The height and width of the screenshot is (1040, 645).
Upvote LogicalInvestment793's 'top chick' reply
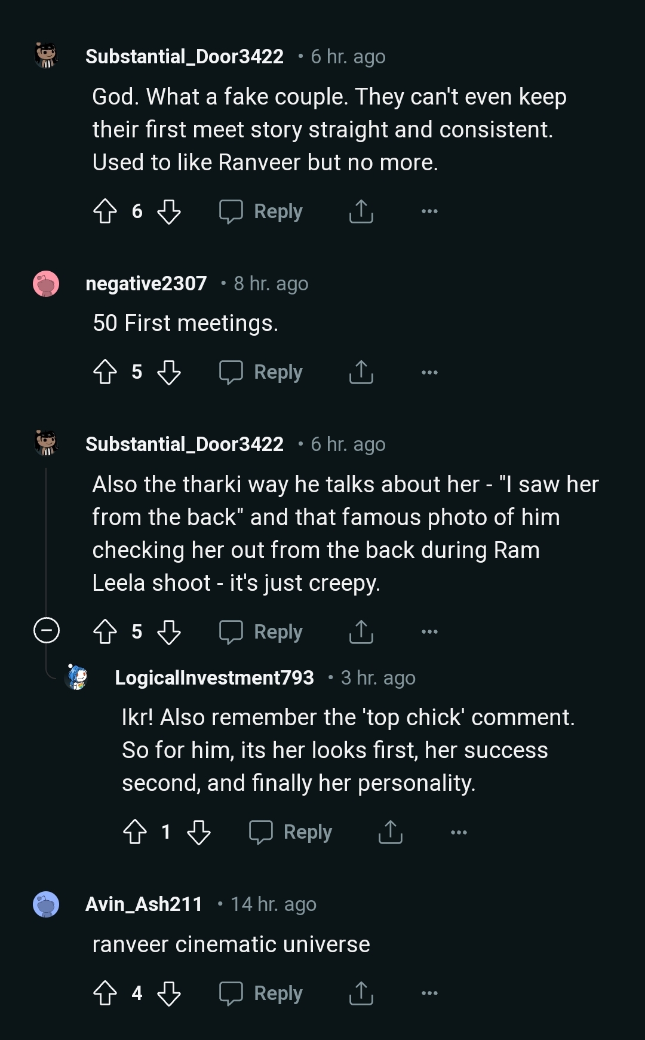click(136, 832)
